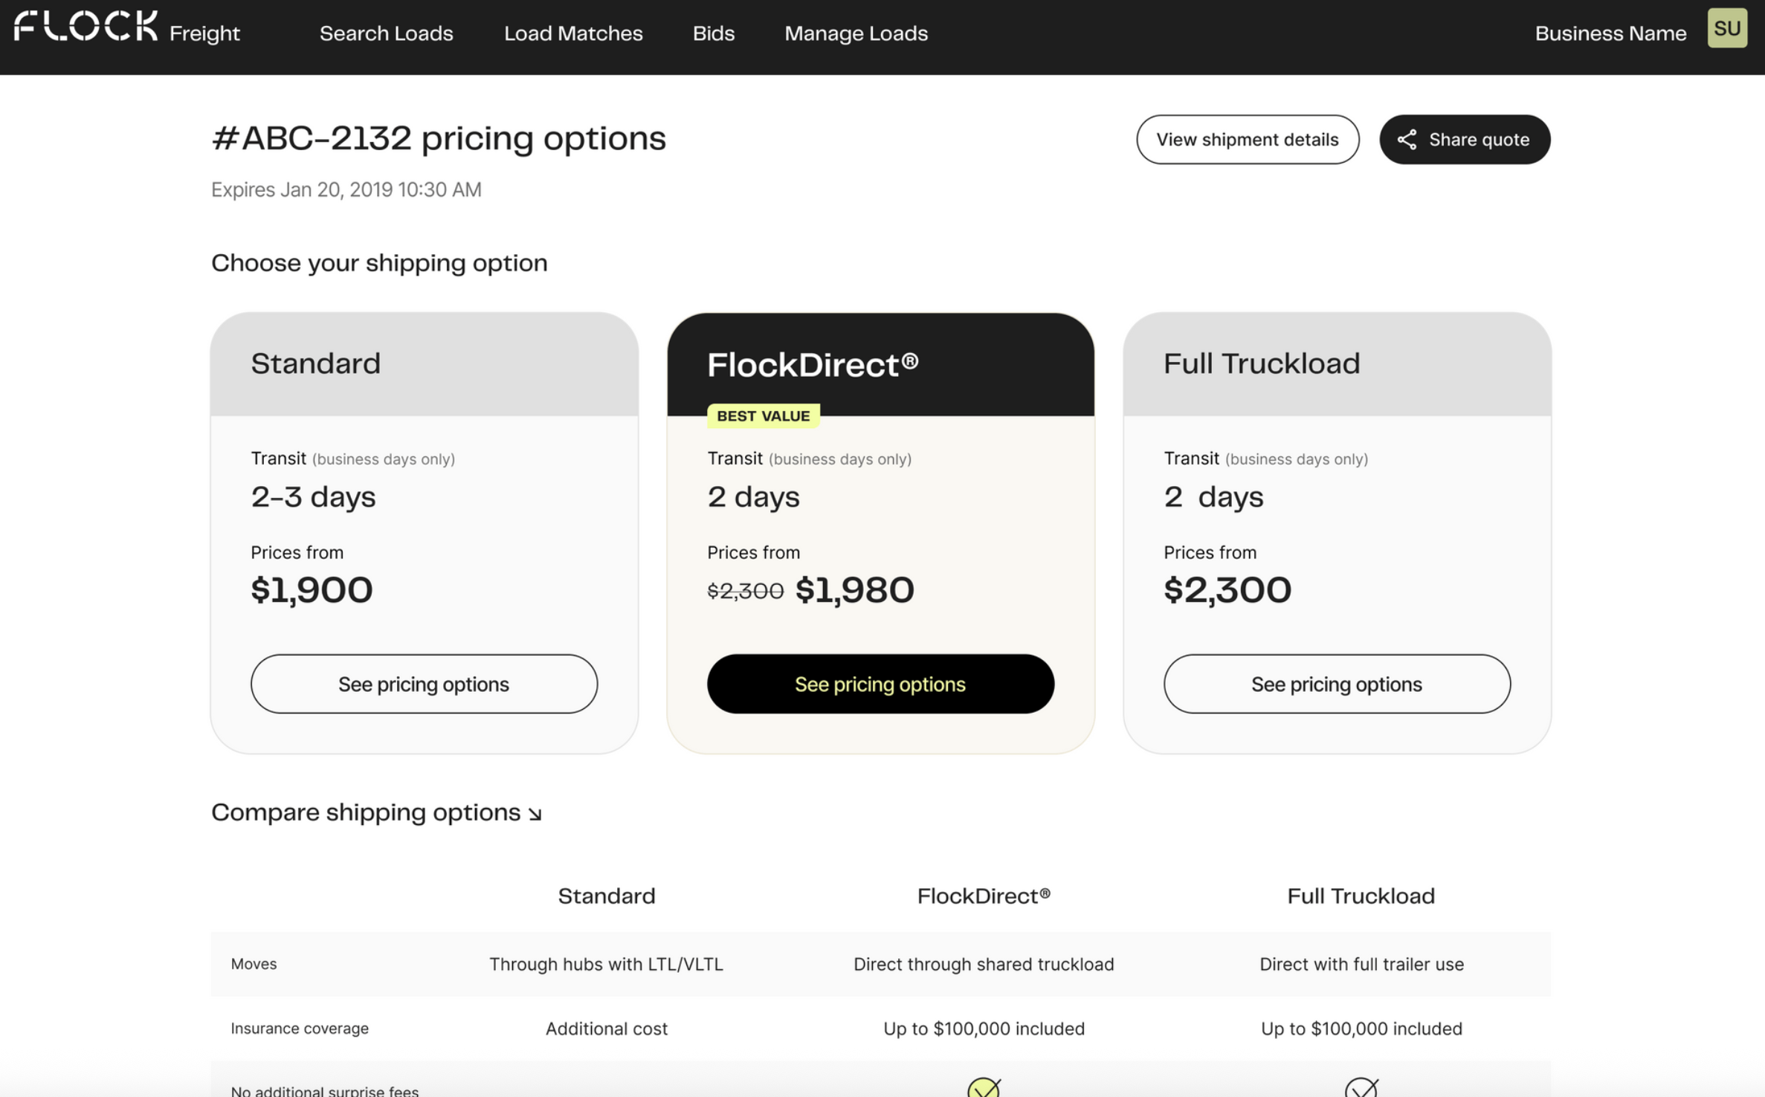Select the Standard shipping card header
Image resolution: width=1765 pixels, height=1097 pixels.
[424, 363]
